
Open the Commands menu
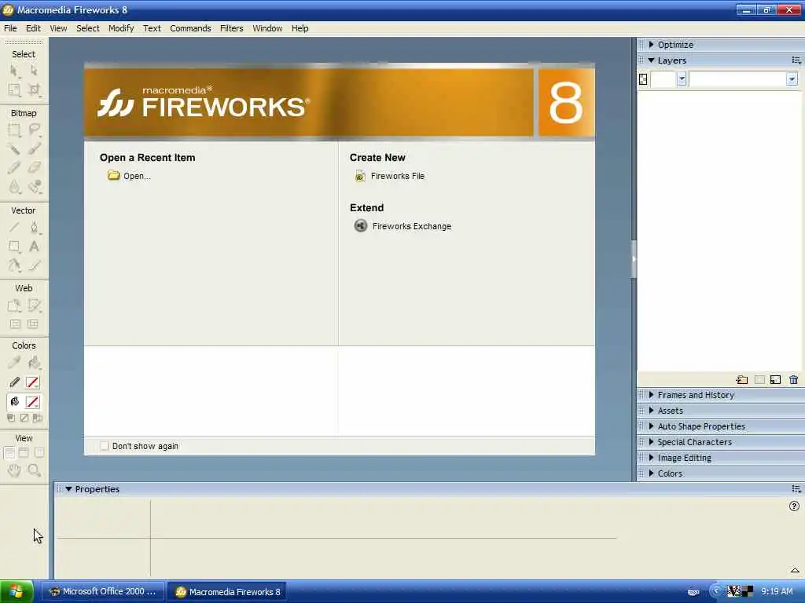pyautogui.click(x=190, y=28)
